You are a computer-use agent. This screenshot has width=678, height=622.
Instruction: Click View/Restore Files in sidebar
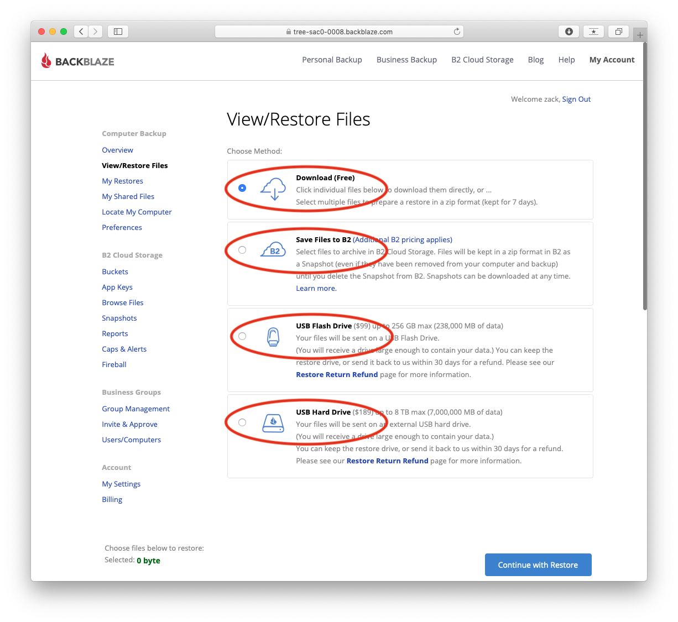pos(135,165)
